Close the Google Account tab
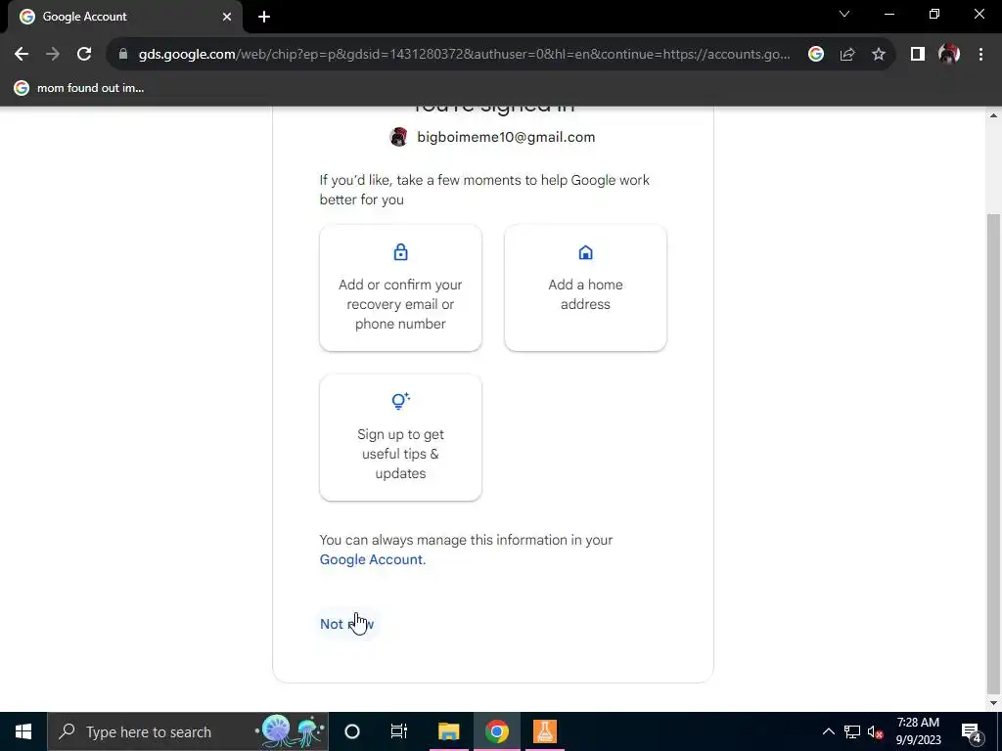1002x751 pixels. (x=227, y=17)
